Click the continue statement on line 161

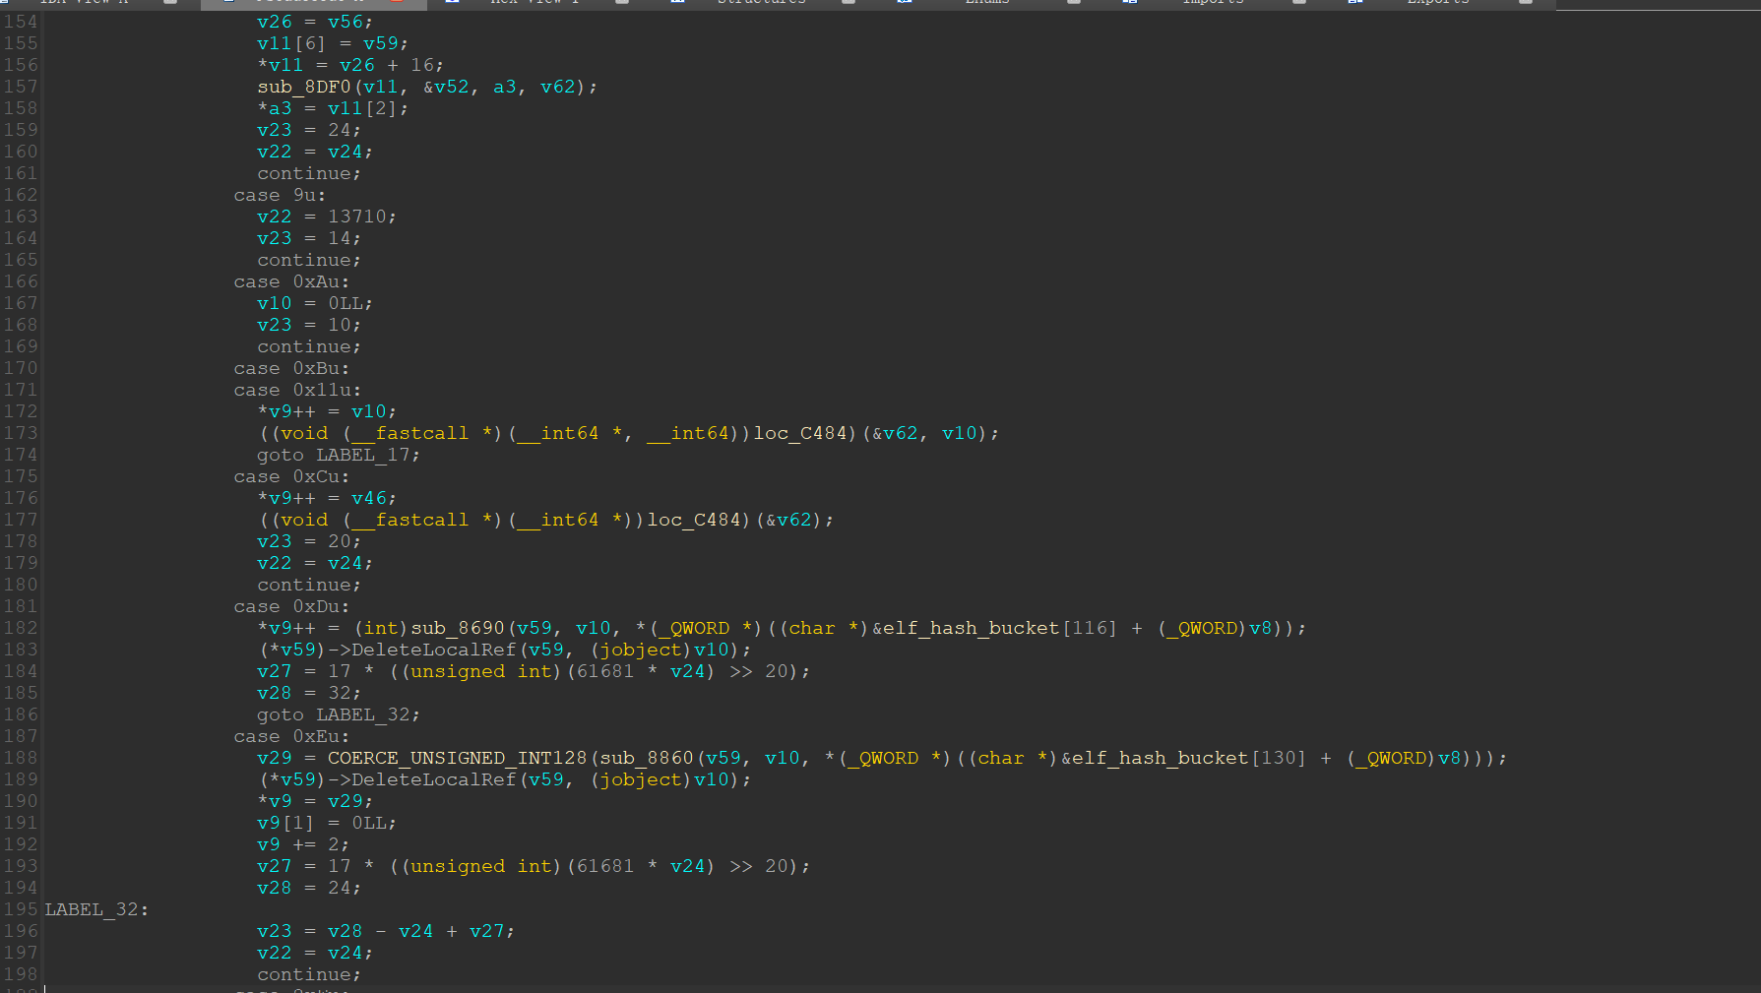[309, 173]
